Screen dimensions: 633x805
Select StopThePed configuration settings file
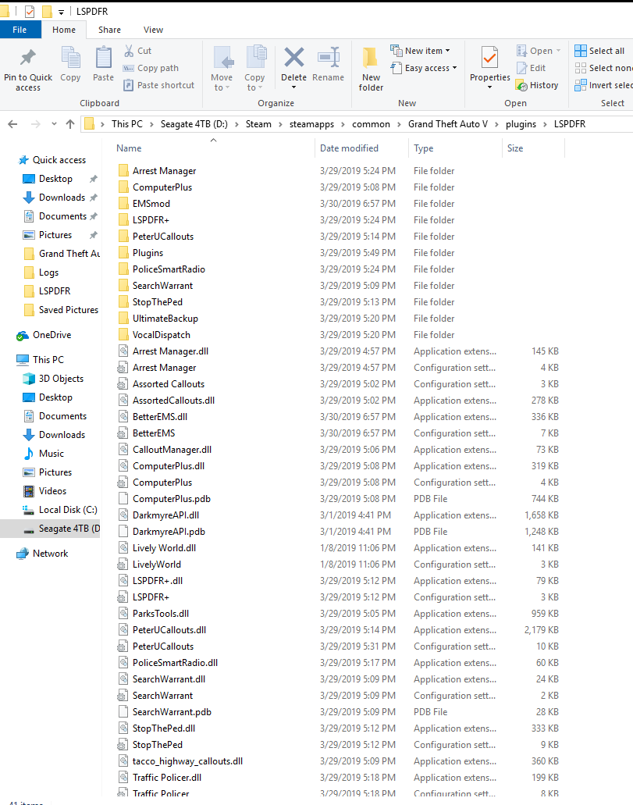[x=157, y=744]
